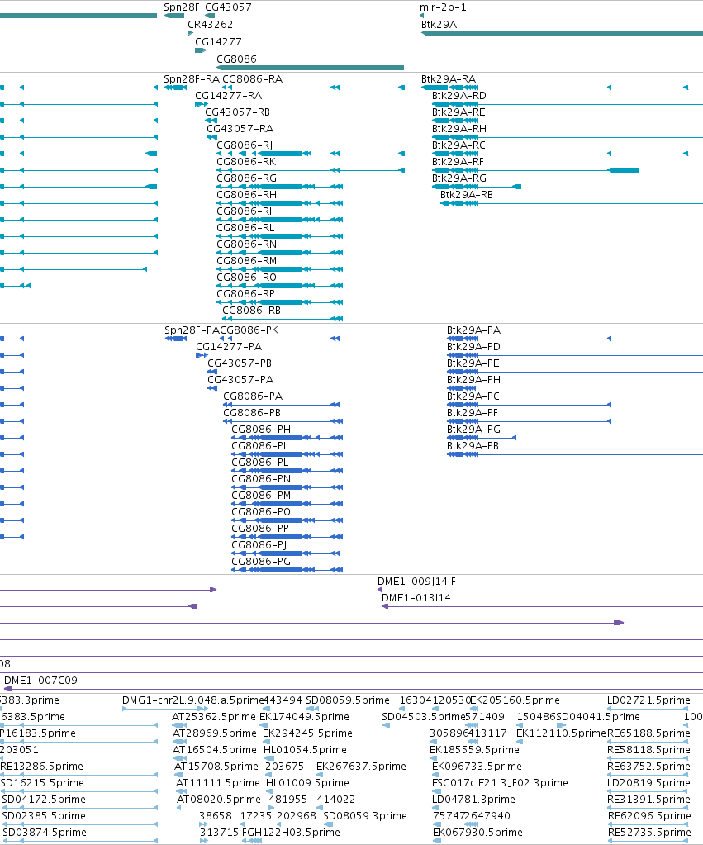Image resolution: width=703 pixels, height=845 pixels.
Task: Select the EK067930.5prime EST label
Action: [x=477, y=833]
